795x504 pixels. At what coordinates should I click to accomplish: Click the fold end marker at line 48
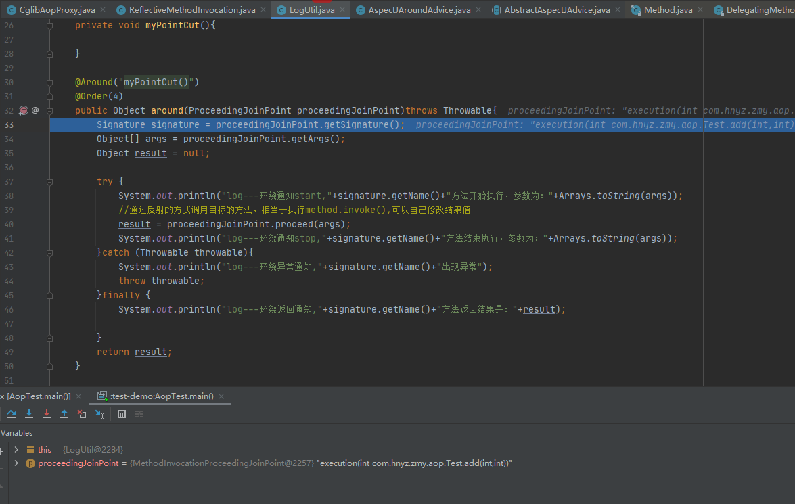coord(49,338)
